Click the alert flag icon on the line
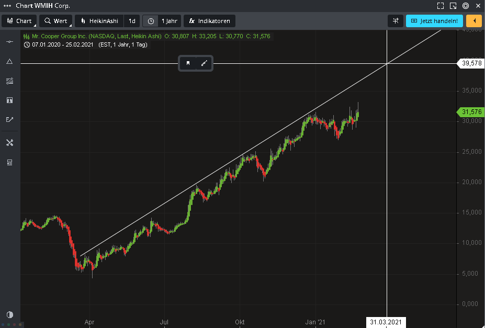Viewport: 485px width, 328px height. [188, 63]
